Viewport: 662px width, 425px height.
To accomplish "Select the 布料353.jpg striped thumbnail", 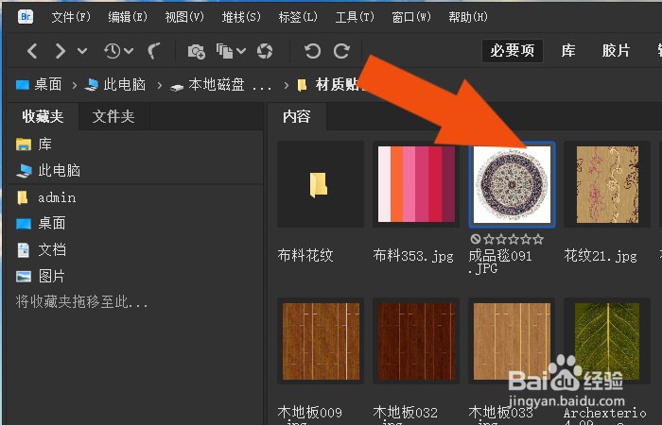I will coord(416,184).
